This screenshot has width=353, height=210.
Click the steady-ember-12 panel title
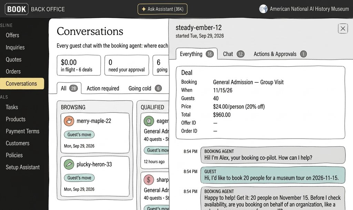tap(199, 28)
